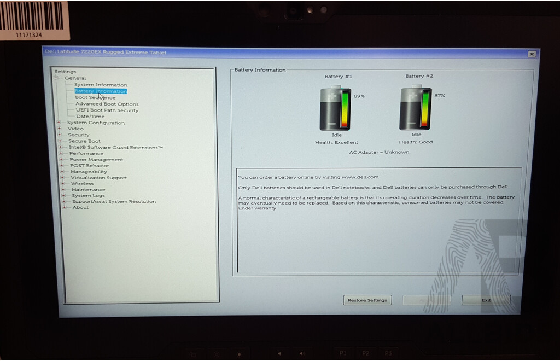Click the window title Dell Latitude 7220EX
560x361 pixels.
(x=106, y=52)
